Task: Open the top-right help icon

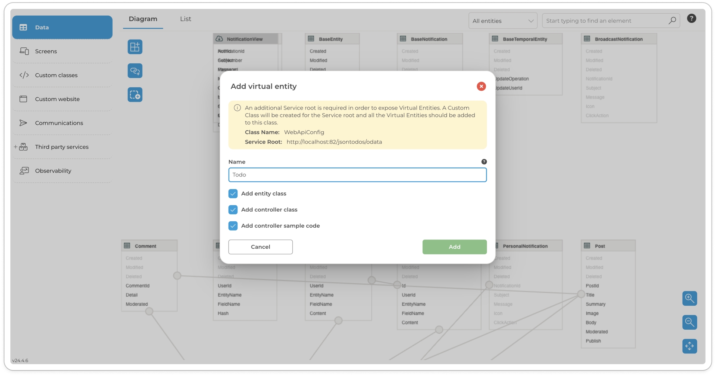Action: (x=691, y=19)
